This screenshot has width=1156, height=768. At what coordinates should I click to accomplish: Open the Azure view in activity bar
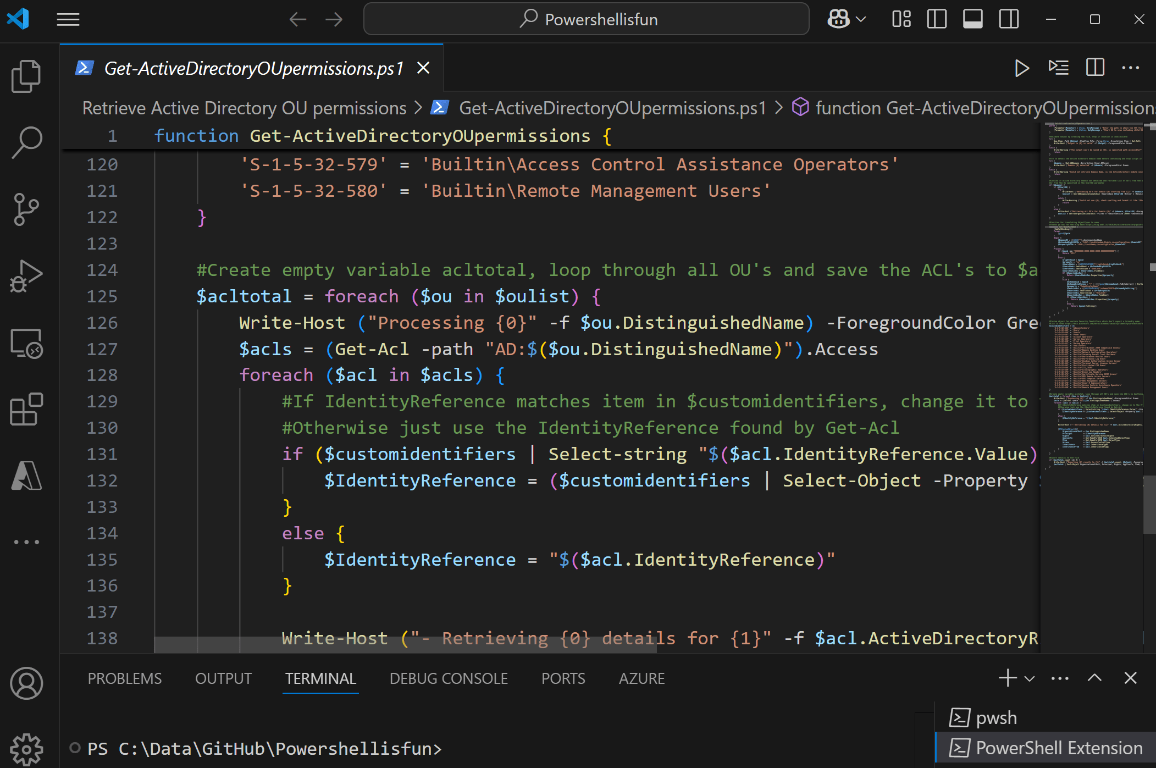coord(26,476)
